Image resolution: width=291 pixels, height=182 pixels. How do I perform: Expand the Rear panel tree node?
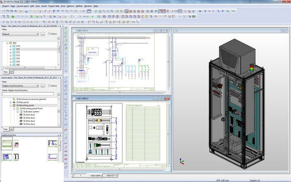(x=11, y=102)
